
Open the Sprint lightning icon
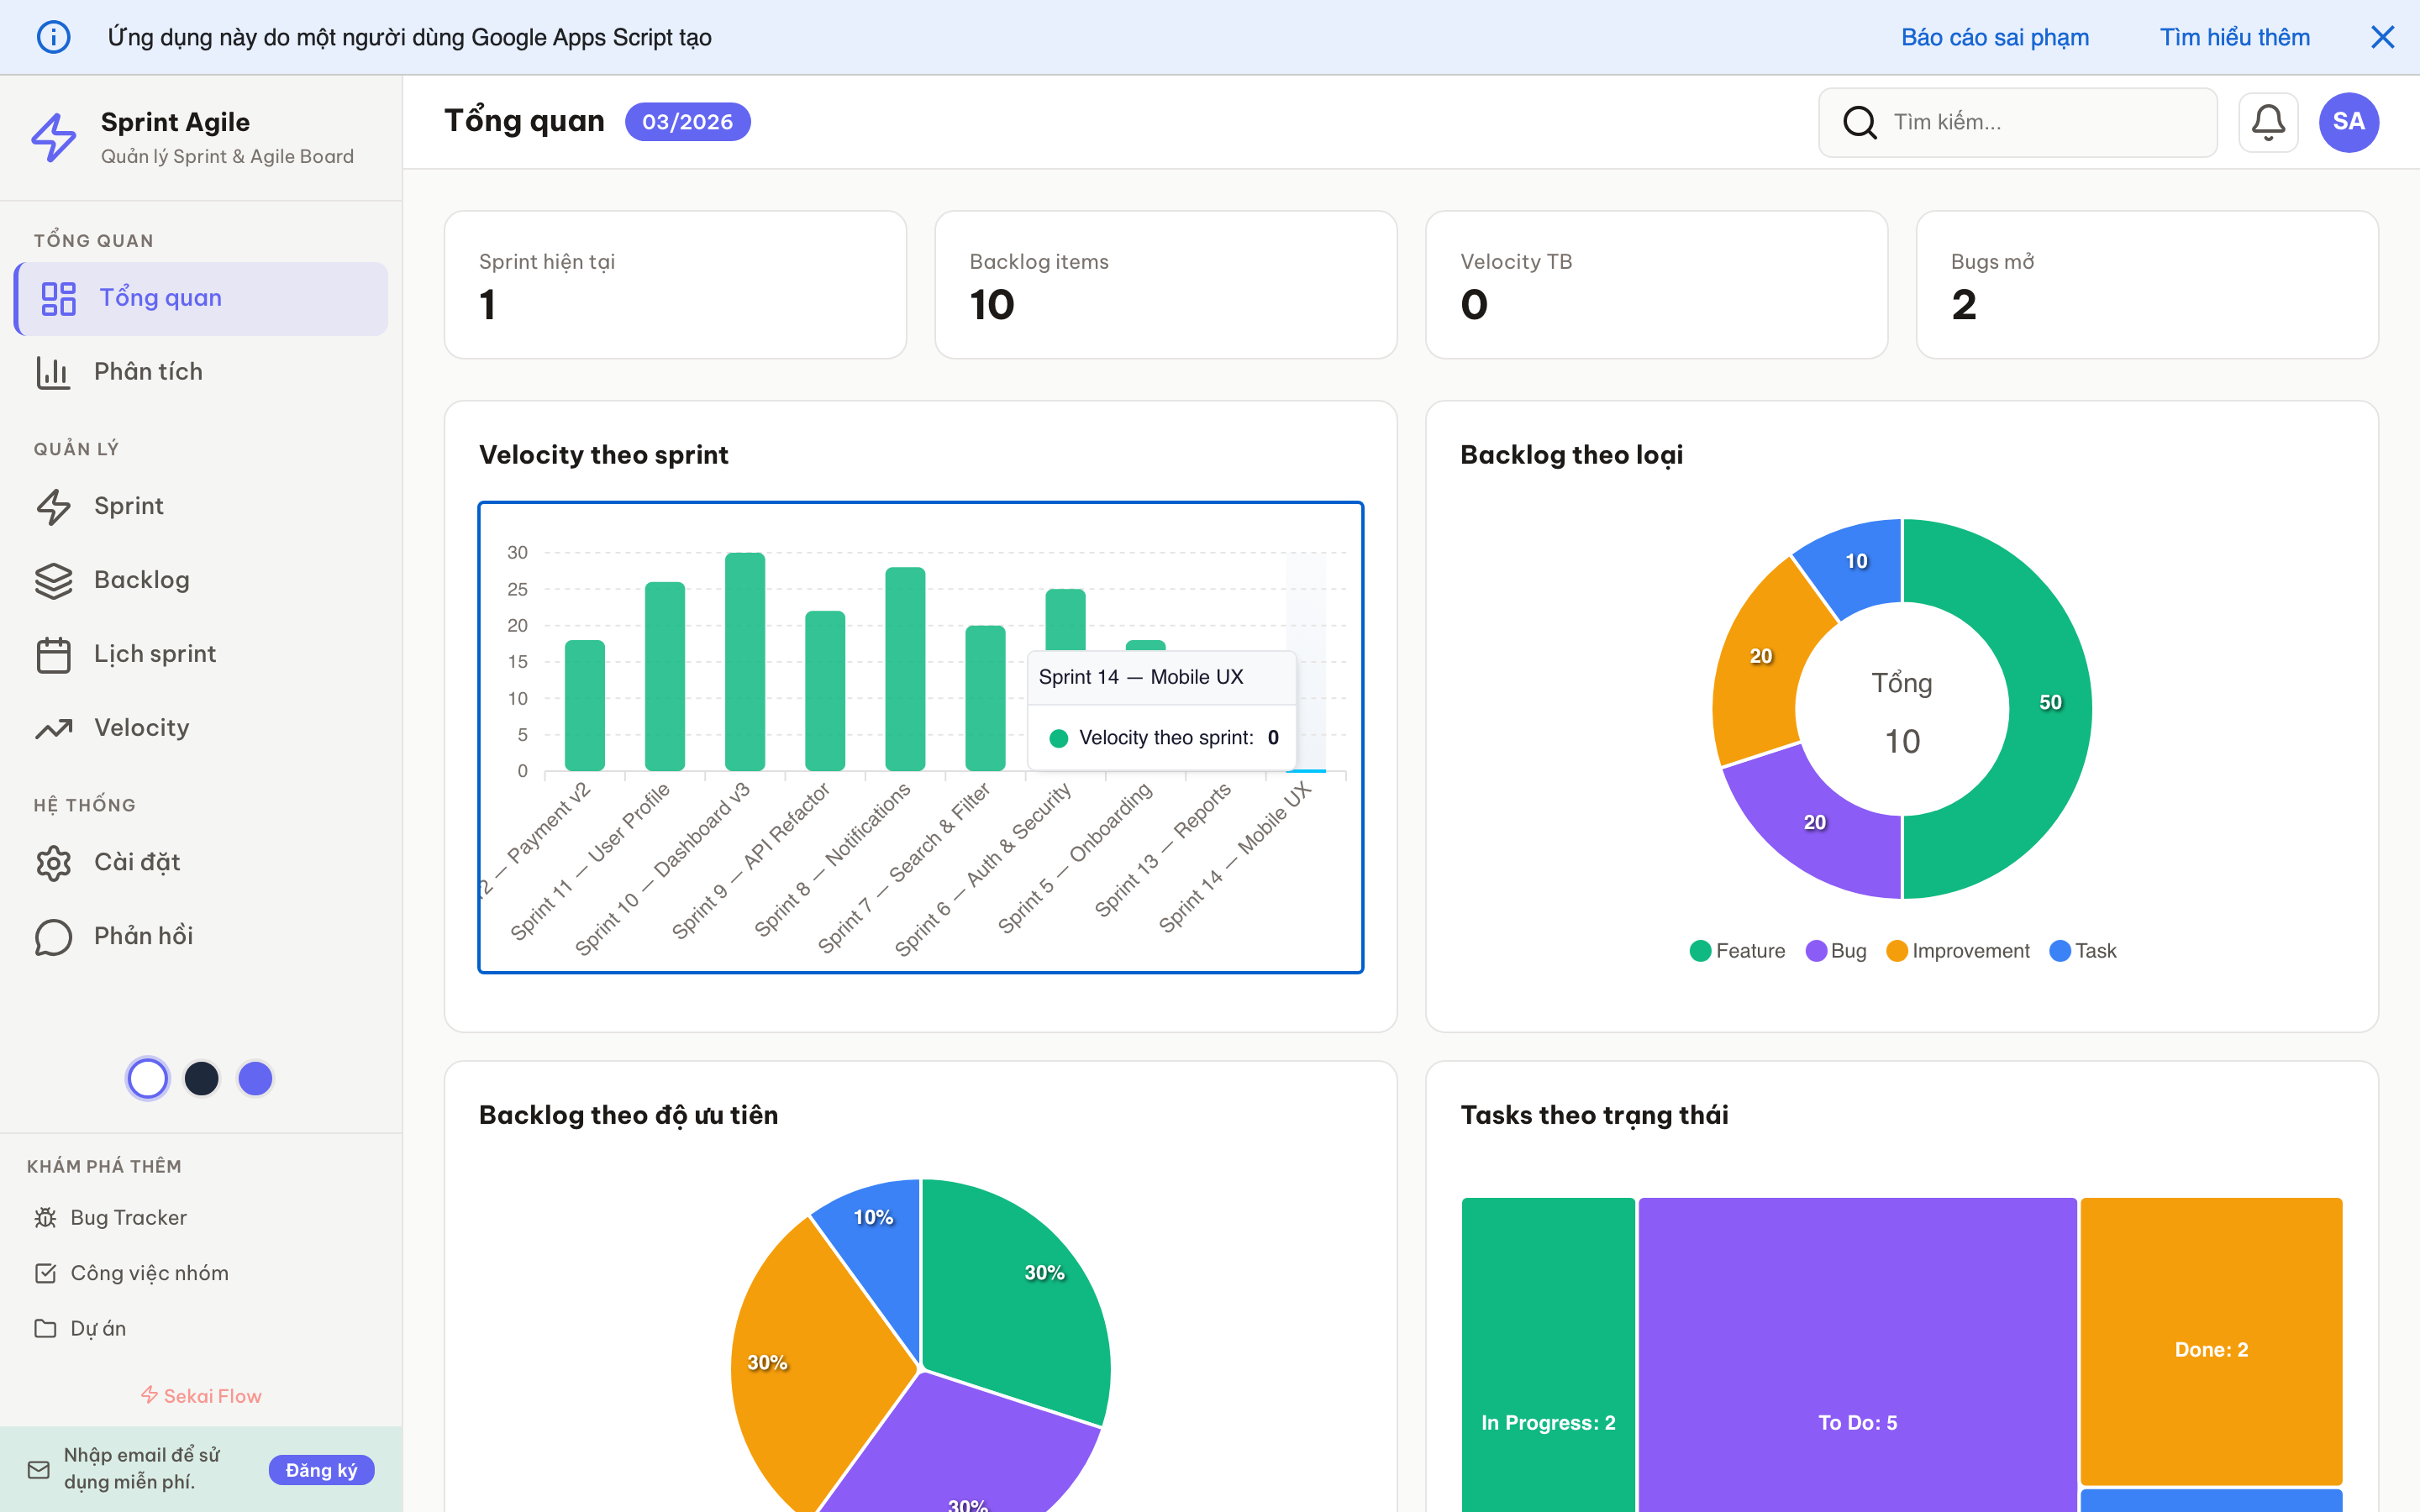53,506
